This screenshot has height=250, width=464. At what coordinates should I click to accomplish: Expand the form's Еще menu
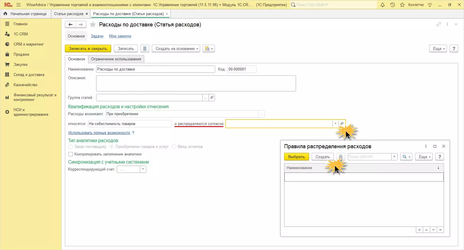(x=438, y=48)
